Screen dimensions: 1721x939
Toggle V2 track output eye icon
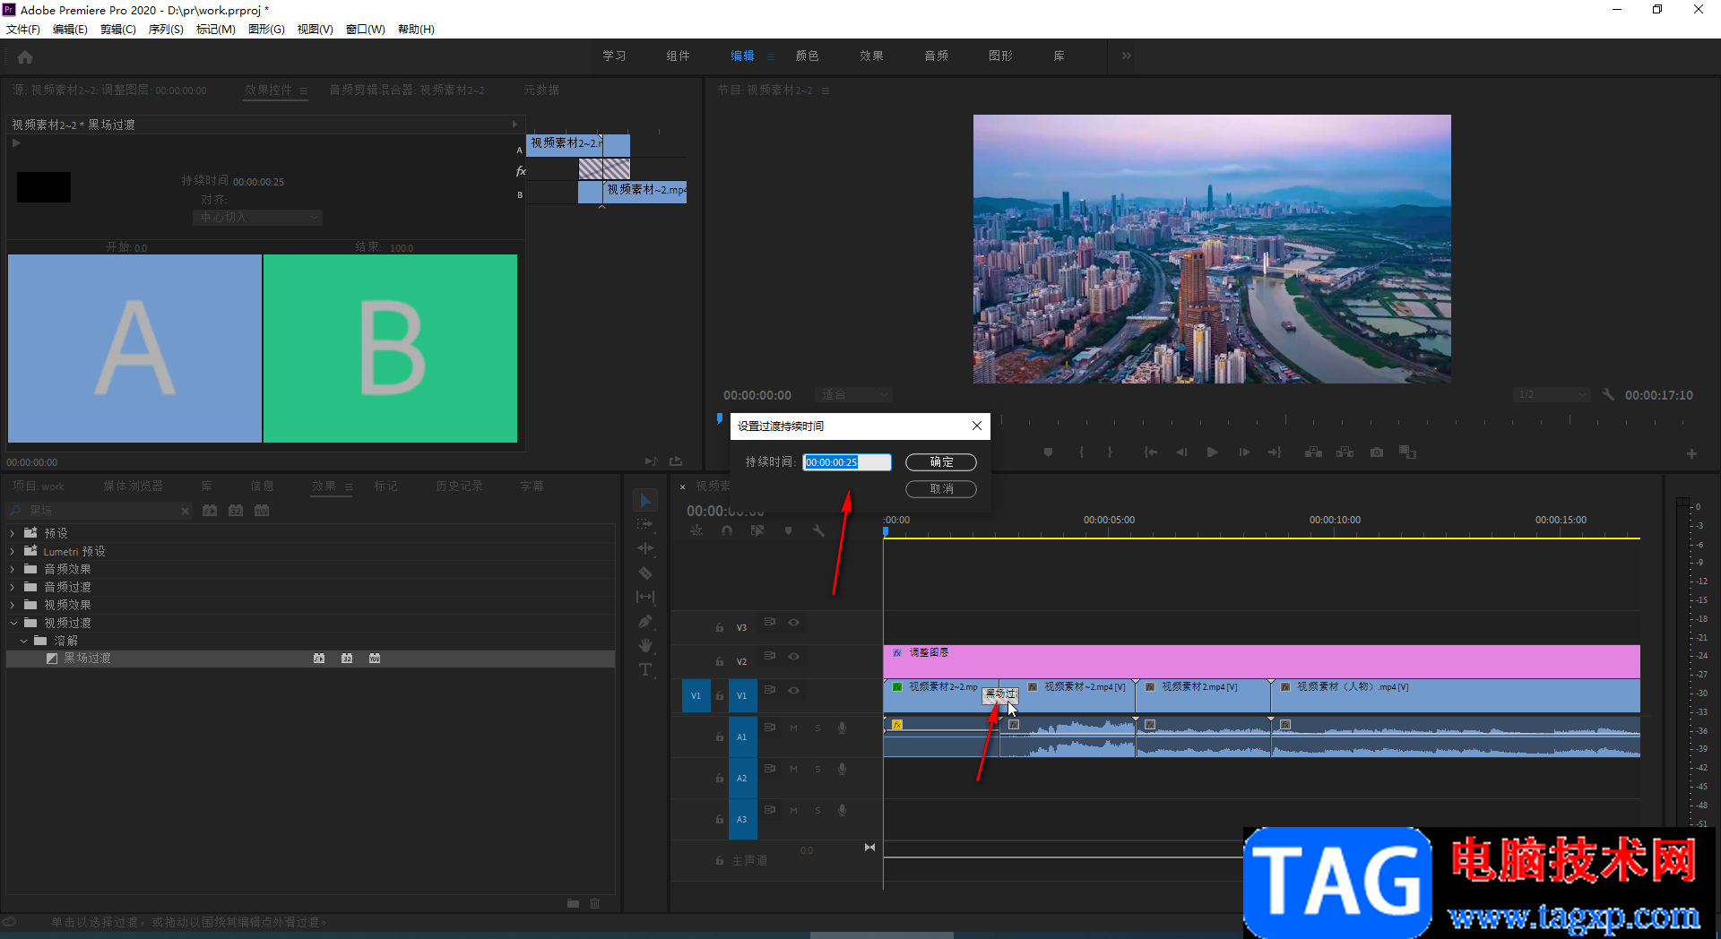[793, 657]
